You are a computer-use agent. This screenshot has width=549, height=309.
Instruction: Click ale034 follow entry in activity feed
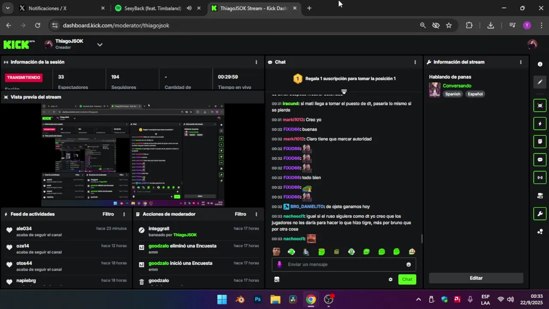point(66,231)
